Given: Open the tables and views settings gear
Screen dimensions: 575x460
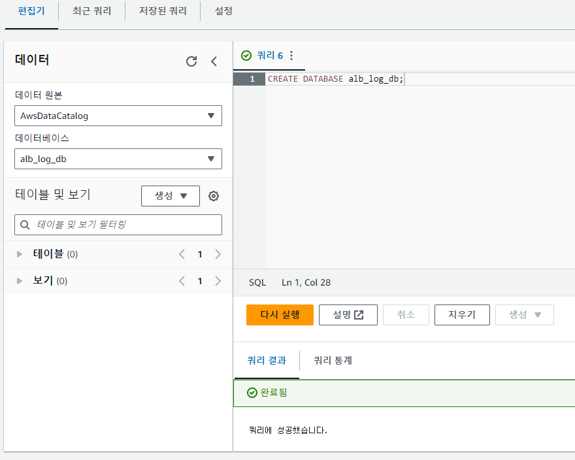Looking at the screenshot, I should (213, 196).
